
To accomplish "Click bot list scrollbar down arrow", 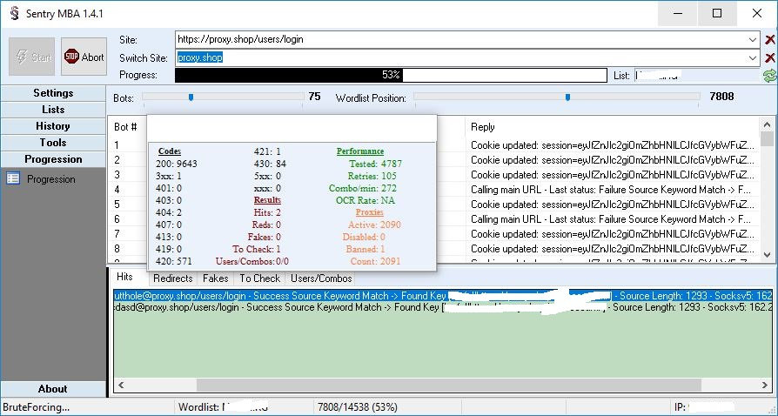I will (767, 255).
